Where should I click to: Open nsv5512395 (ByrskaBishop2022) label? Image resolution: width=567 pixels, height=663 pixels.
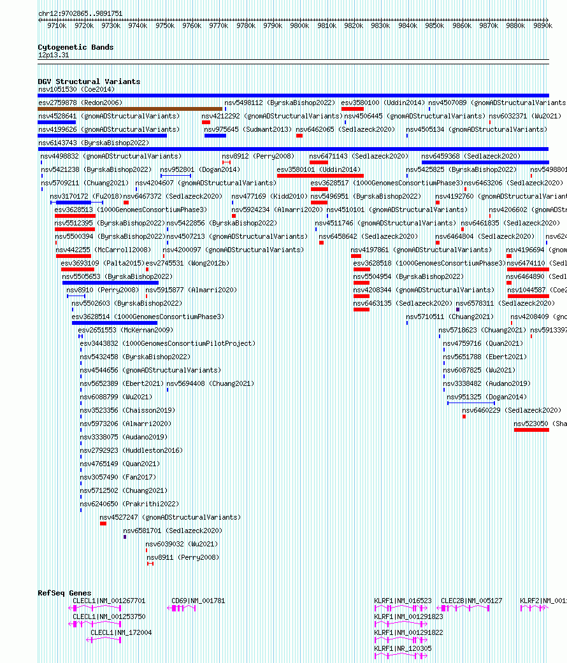tap(110, 224)
